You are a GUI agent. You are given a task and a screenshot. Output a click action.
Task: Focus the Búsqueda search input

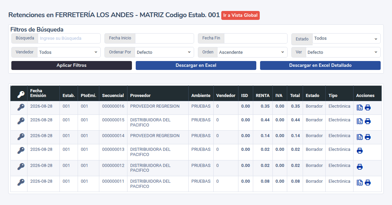[69, 38]
